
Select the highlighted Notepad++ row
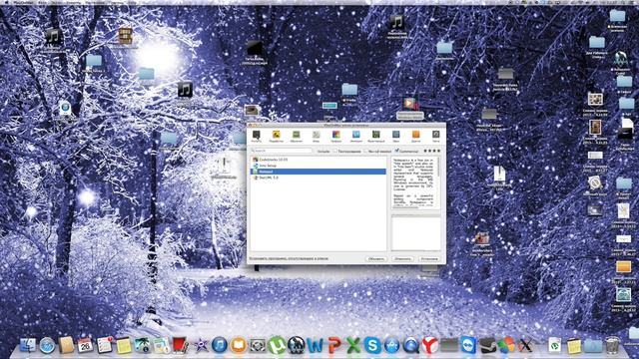click(x=318, y=172)
